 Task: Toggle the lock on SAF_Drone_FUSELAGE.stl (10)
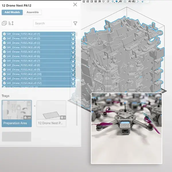click(x=73, y=74)
